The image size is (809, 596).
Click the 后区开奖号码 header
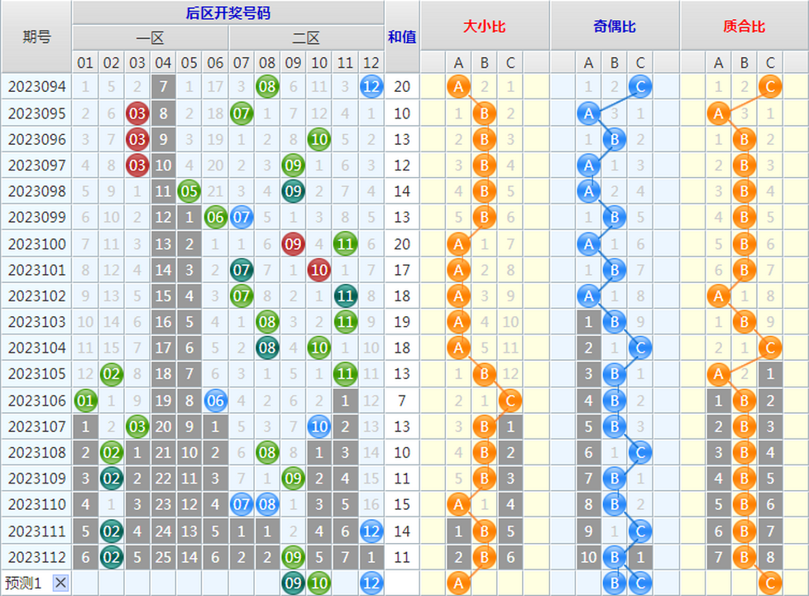(x=228, y=13)
